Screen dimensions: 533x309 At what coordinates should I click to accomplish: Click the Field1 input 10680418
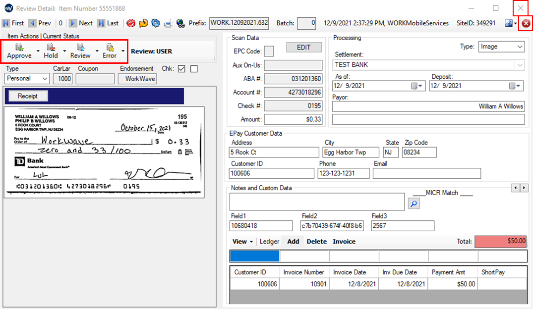[x=261, y=226]
